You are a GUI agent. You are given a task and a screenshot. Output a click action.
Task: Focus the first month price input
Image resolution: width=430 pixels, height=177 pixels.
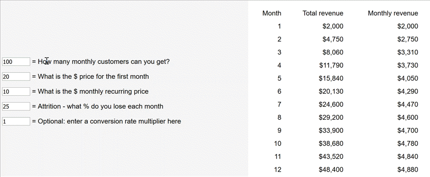16,76
